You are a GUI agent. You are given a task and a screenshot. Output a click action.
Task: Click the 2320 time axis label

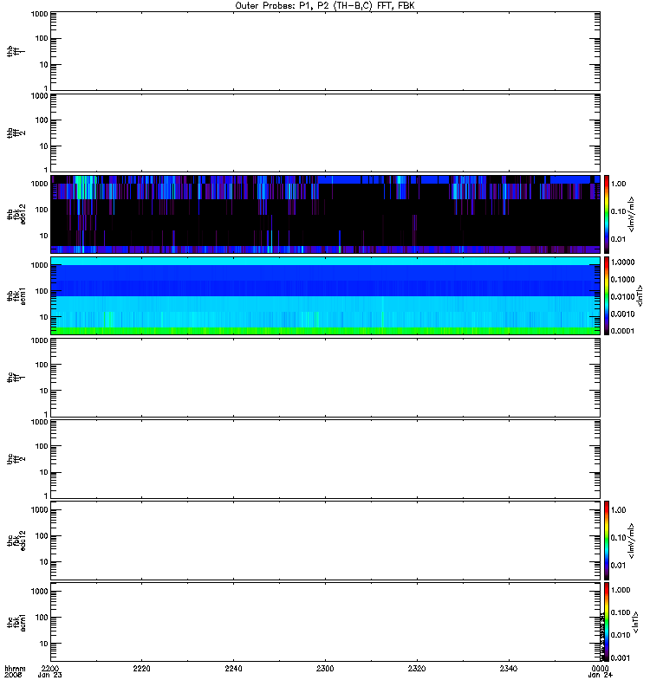(x=417, y=668)
